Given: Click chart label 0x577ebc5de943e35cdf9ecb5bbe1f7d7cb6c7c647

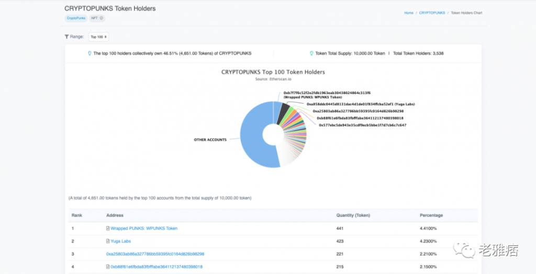Looking at the screenshot, I should (362, 125).
